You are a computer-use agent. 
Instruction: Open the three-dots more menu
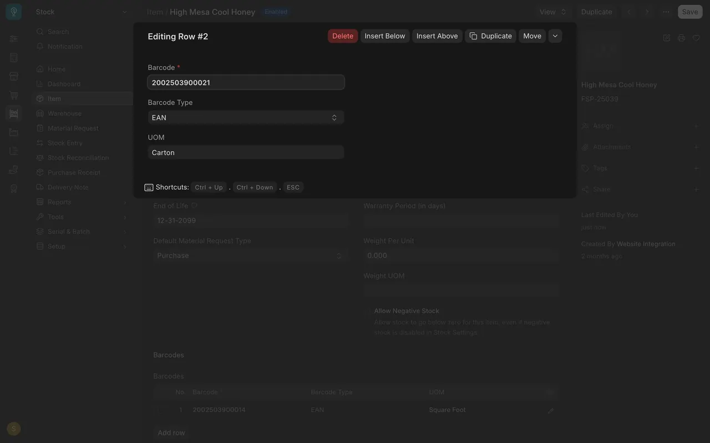coord(666,12)
